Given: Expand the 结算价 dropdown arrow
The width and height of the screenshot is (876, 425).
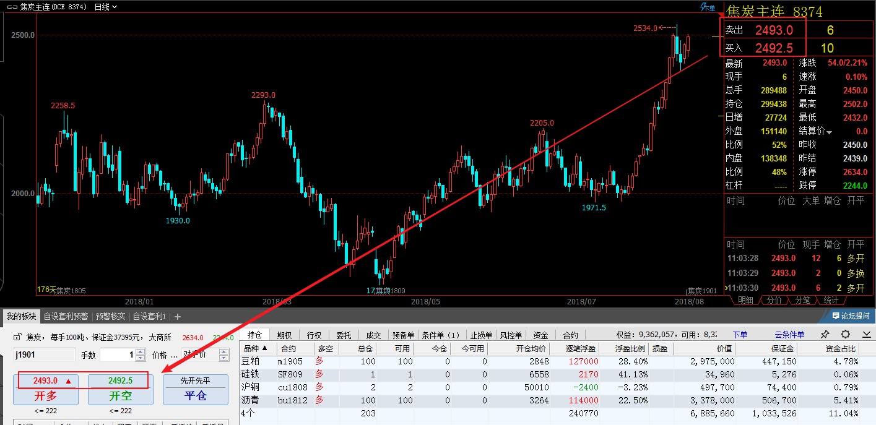Looking at the screenshot, I should coord(830,132).
